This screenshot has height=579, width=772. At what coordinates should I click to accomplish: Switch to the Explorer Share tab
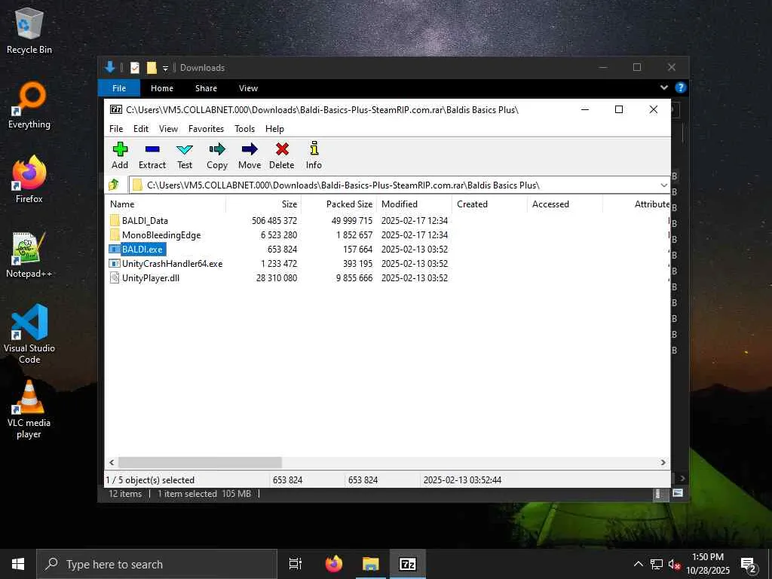pyautogui.click(x=206, y=88)
